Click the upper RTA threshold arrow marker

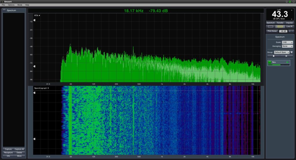coord(34,20)
